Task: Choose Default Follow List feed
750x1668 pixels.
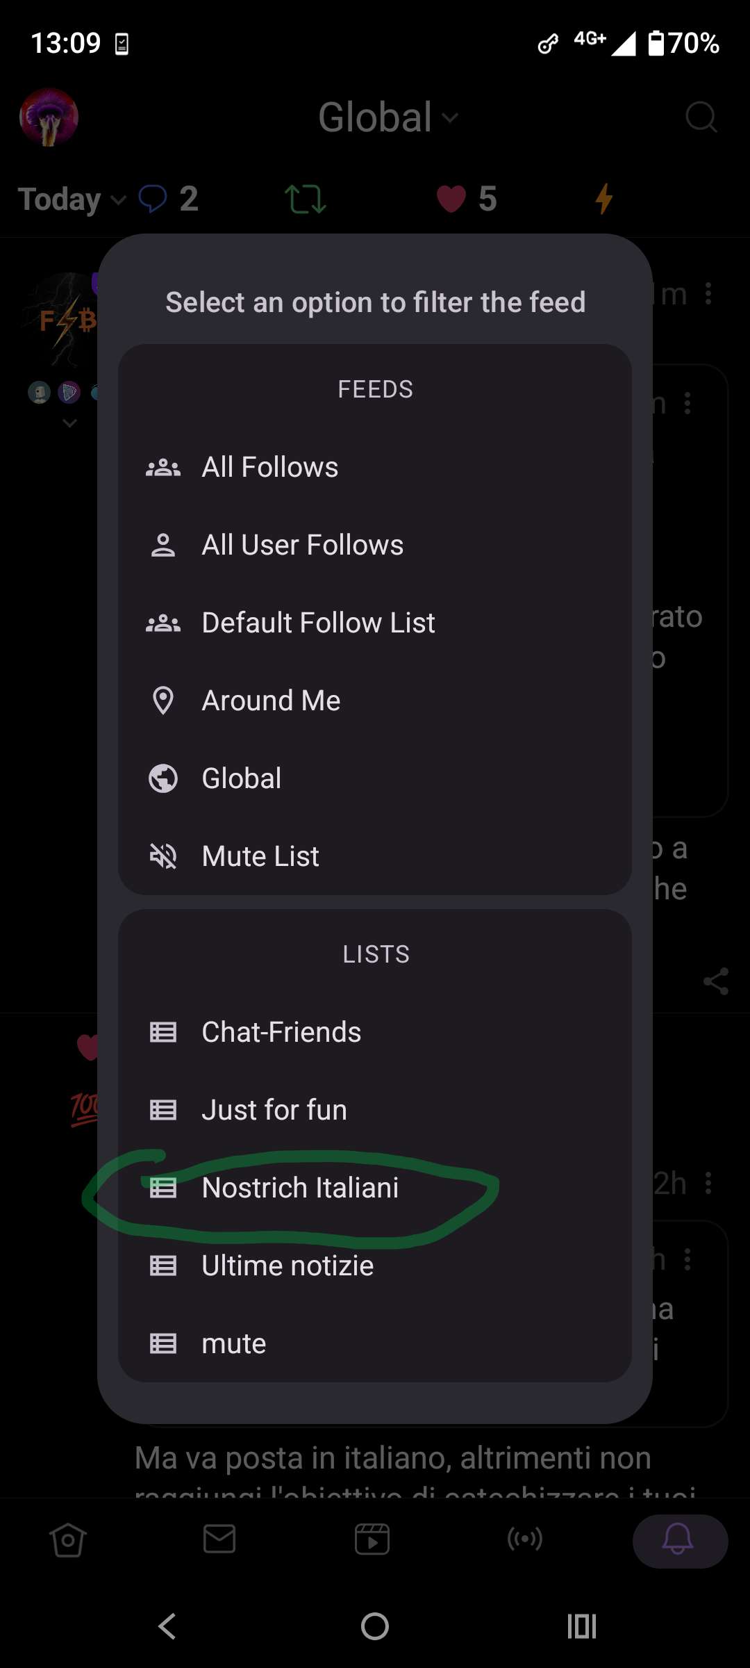Action: click(318, 623)
